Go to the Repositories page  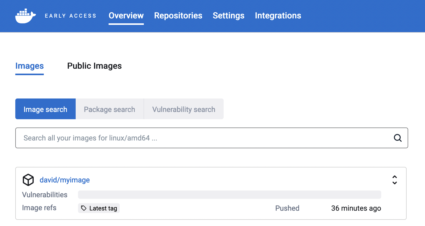click(x=178, y=16)
